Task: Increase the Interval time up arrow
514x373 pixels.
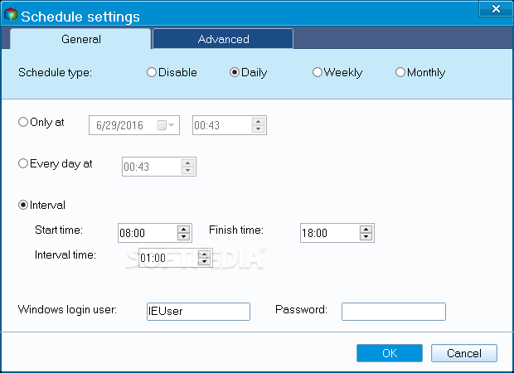Action: [x=204, y=254]
